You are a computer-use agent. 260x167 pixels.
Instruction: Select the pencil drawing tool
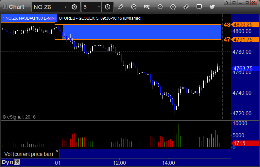(121, 7)
